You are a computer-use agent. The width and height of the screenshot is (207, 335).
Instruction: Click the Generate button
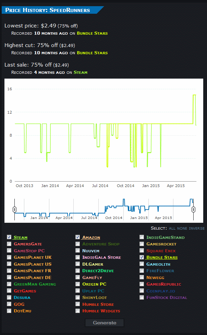[105, 323]
